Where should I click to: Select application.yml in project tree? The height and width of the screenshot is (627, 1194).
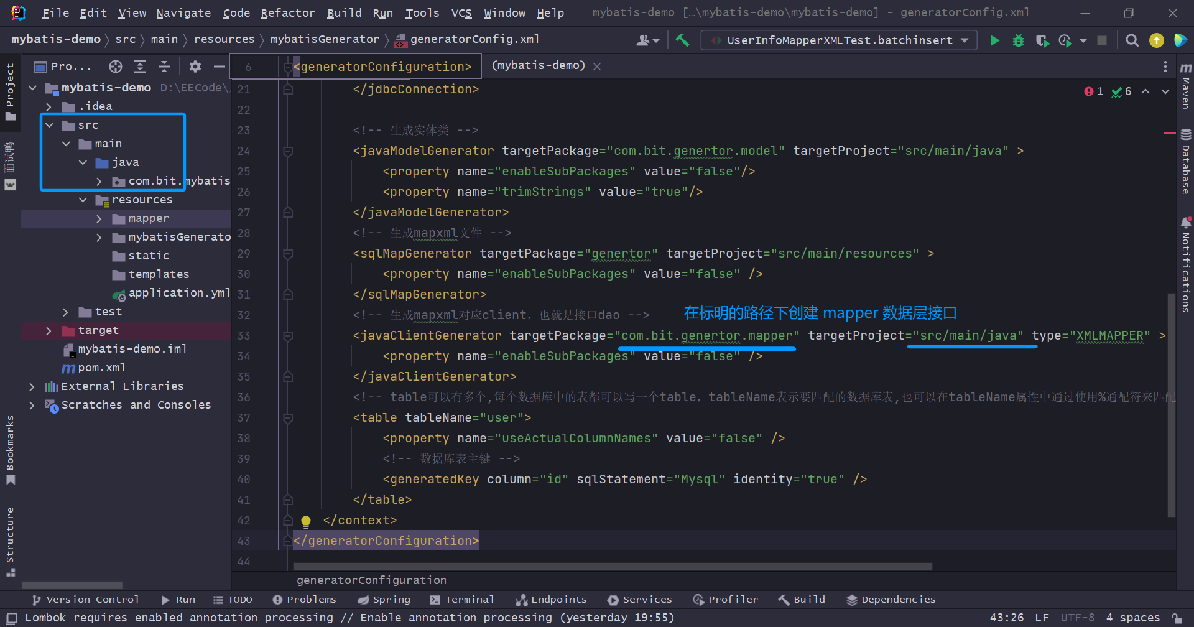(172, 293)
